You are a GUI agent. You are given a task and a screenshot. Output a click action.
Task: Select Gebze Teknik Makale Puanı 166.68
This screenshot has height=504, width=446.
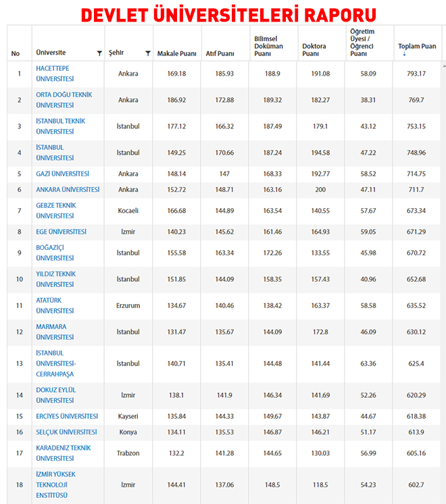(x=176, y=211)
